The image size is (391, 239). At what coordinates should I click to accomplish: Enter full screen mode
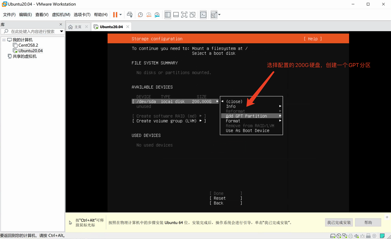point(184,15)
